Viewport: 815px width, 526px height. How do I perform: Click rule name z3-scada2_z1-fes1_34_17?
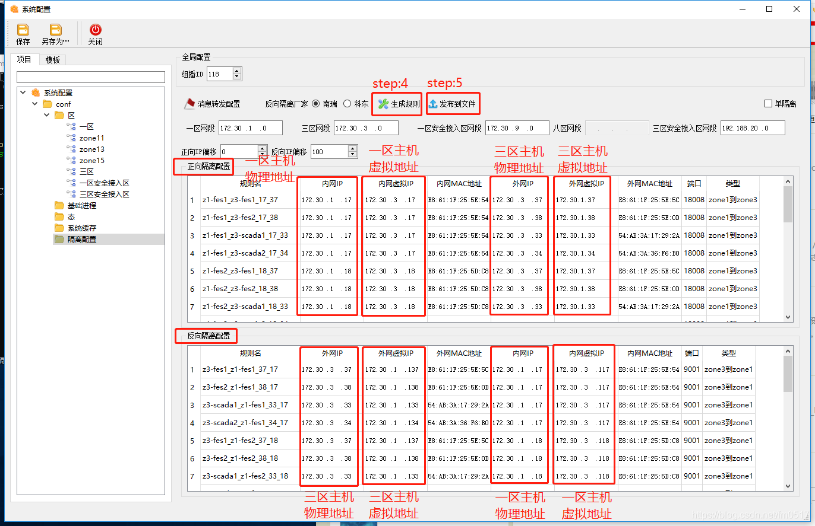coord(245,423)
